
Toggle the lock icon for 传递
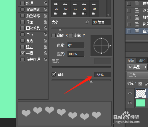point(45,22)
